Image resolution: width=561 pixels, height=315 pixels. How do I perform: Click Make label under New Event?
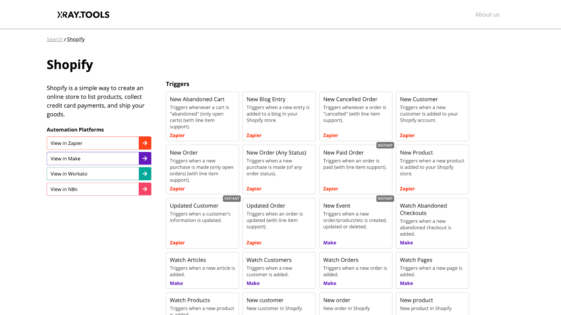pos(330,243)
